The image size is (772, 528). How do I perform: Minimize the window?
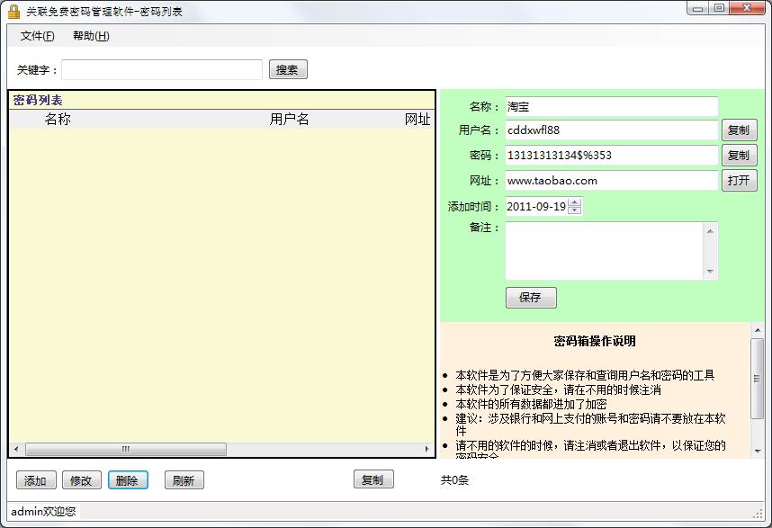[x=697, y=8]
